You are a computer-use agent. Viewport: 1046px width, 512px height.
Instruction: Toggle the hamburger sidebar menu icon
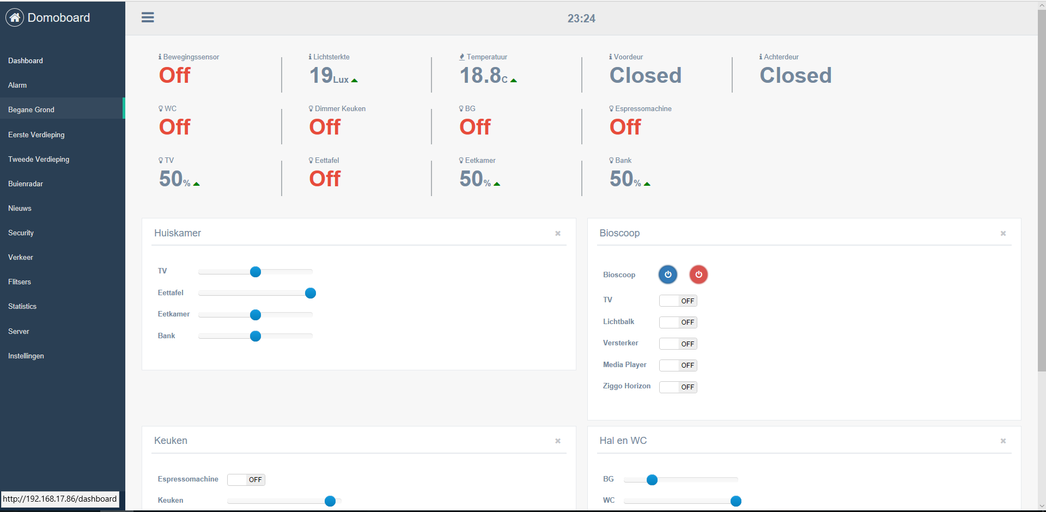pos(148,17)
